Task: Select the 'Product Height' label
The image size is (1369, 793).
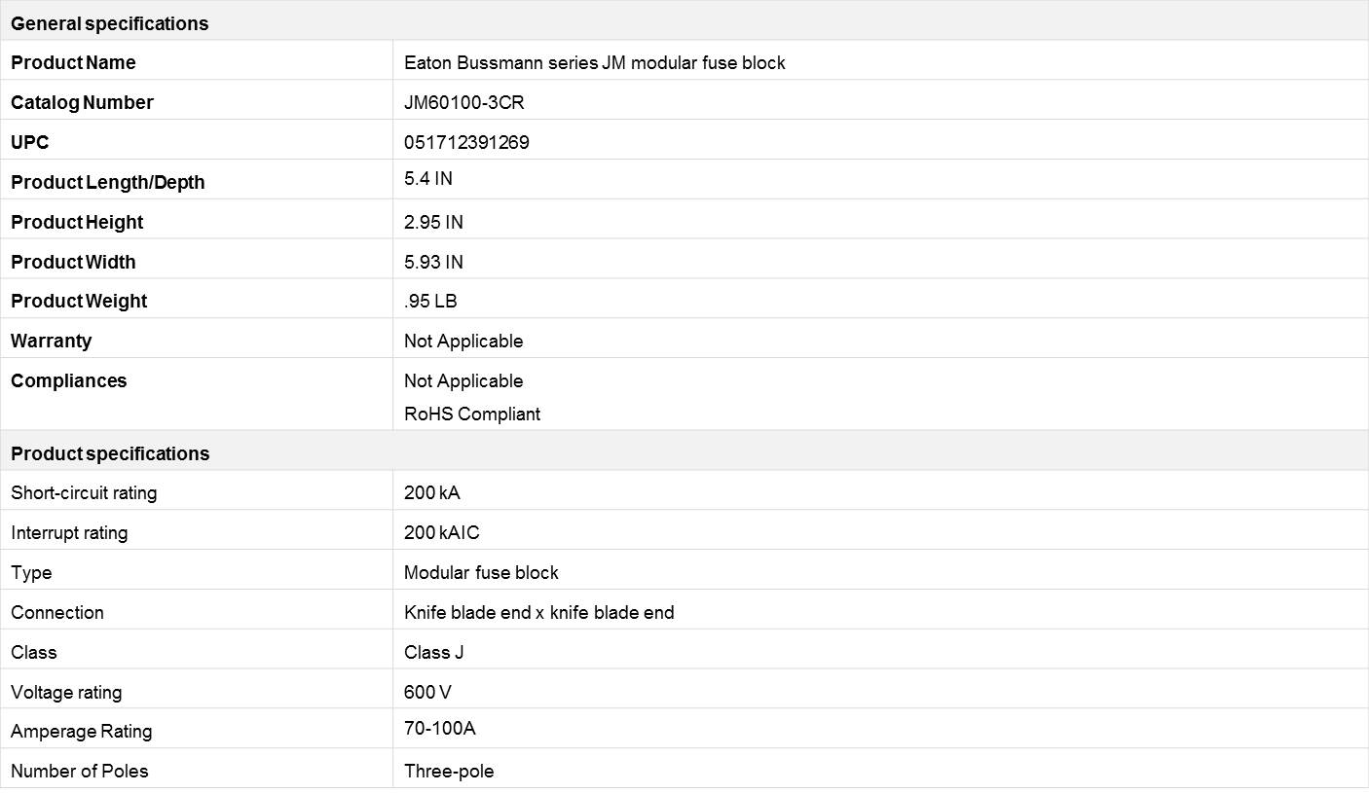Action: 77,223
